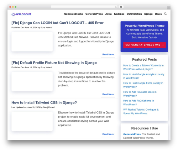This screenshot has width=178, height=151.
Task: Open Add Reusable Block in WordPress post
Action: point(140,94)
